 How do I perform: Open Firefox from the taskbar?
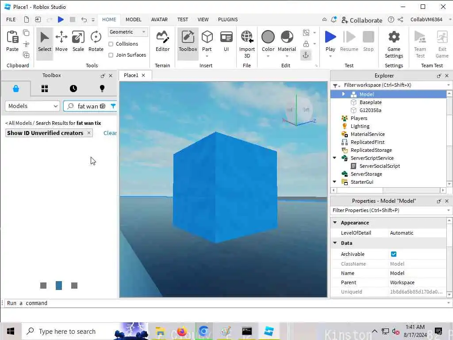182,331
